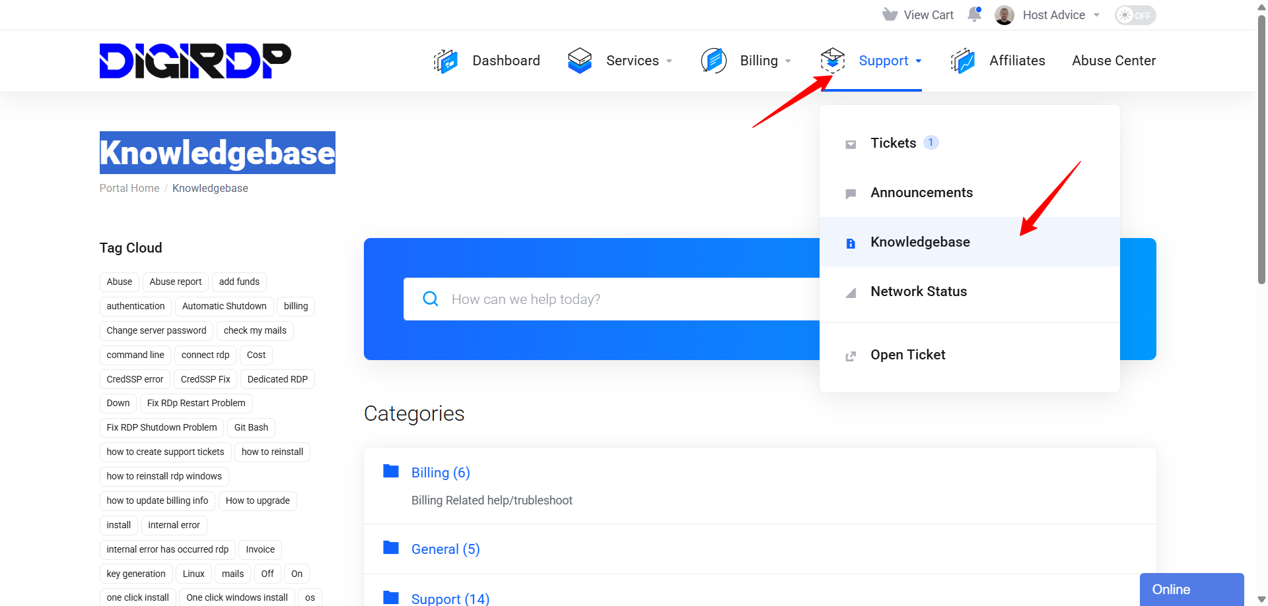The image size is (1268, 606).
Task: Go to Abuse Center
Action: point(1113,61)
